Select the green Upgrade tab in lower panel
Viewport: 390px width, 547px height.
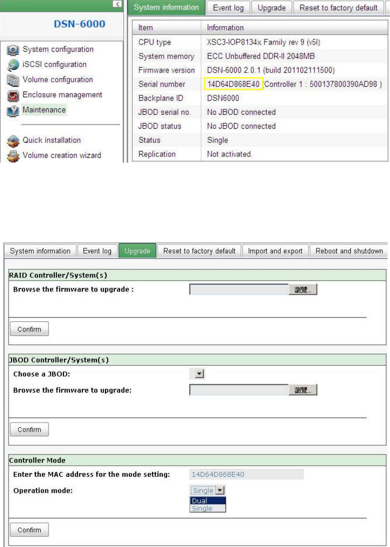click(137, 251)
